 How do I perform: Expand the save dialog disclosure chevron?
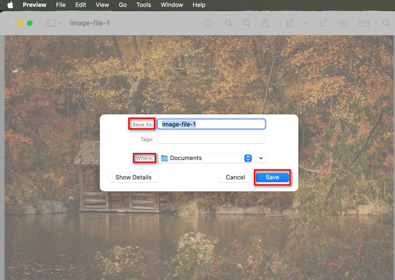(261, 158)
